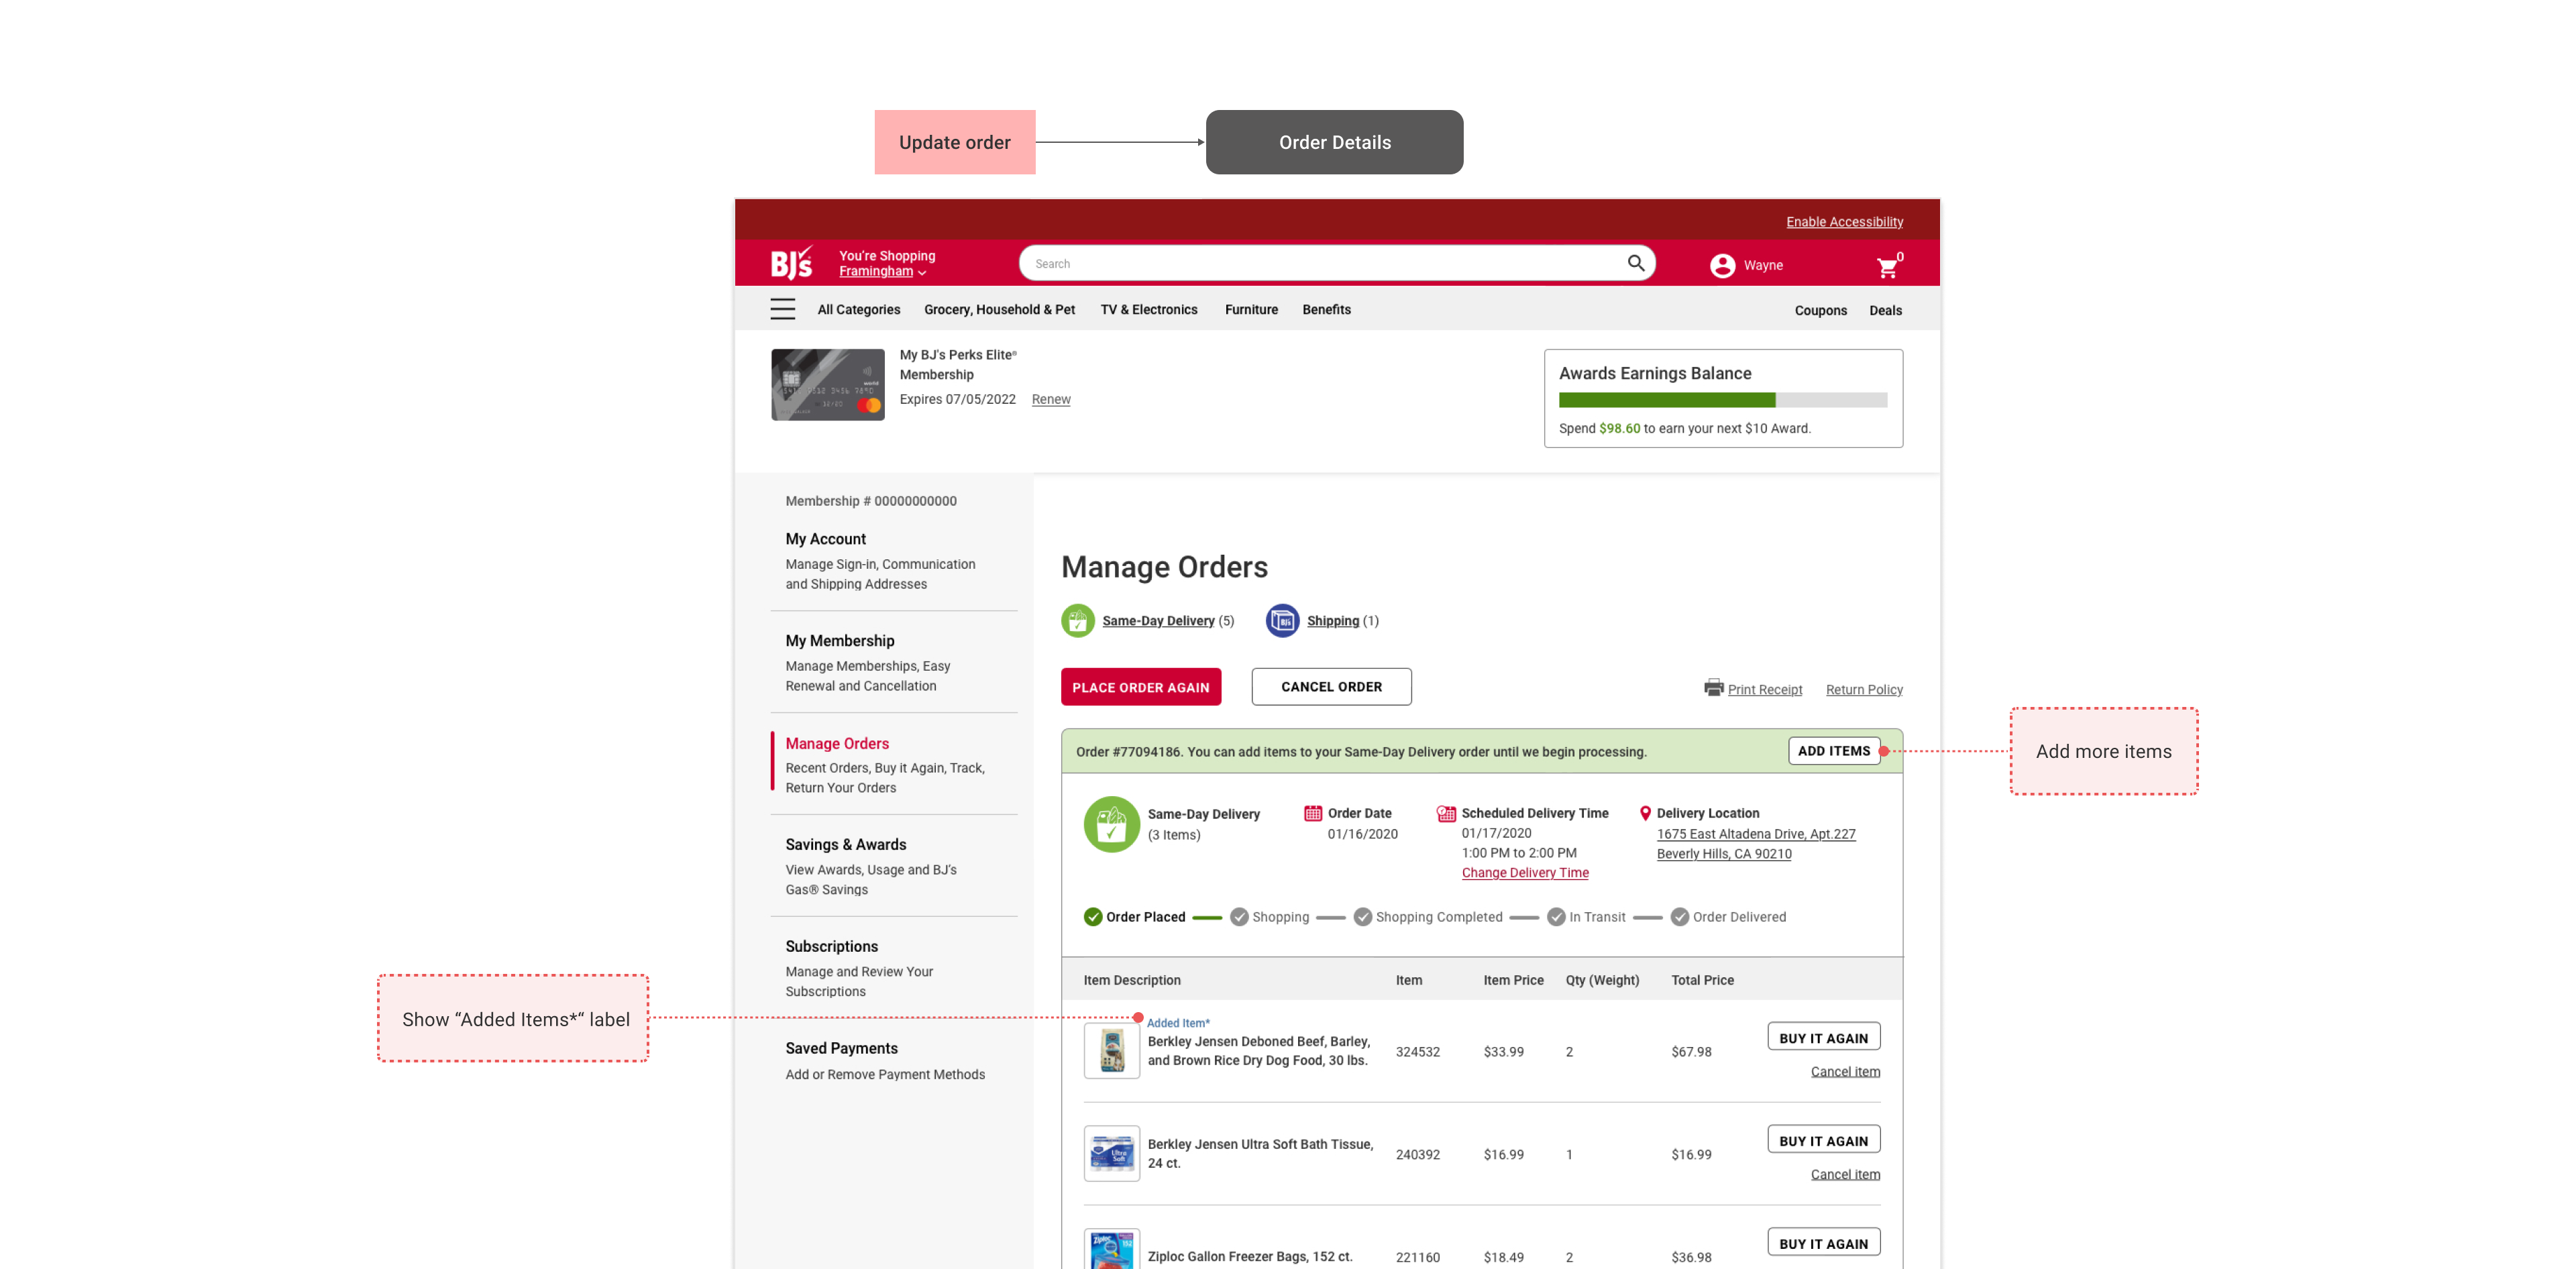Click item number 324532
2576x1269 pixels.
click(x=1418, y=1052)
